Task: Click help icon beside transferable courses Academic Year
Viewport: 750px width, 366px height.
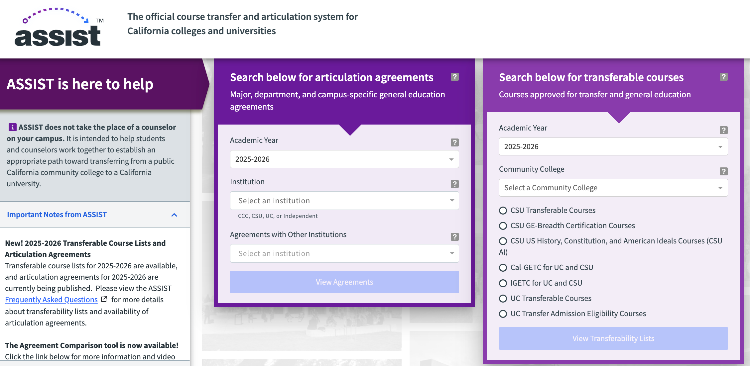Action: pyautogui.click(x=723, y=130)
